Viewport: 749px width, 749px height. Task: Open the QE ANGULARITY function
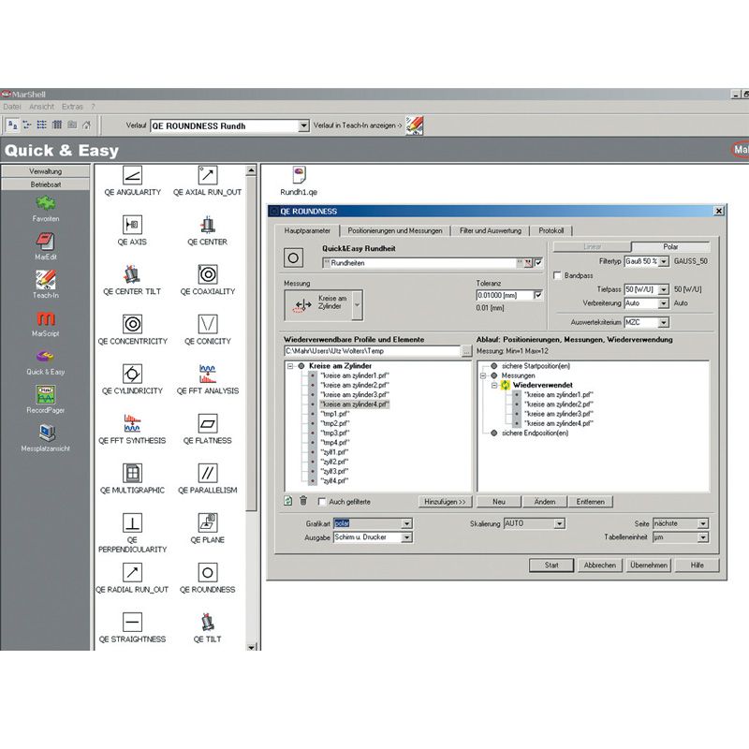coord(132,176)
